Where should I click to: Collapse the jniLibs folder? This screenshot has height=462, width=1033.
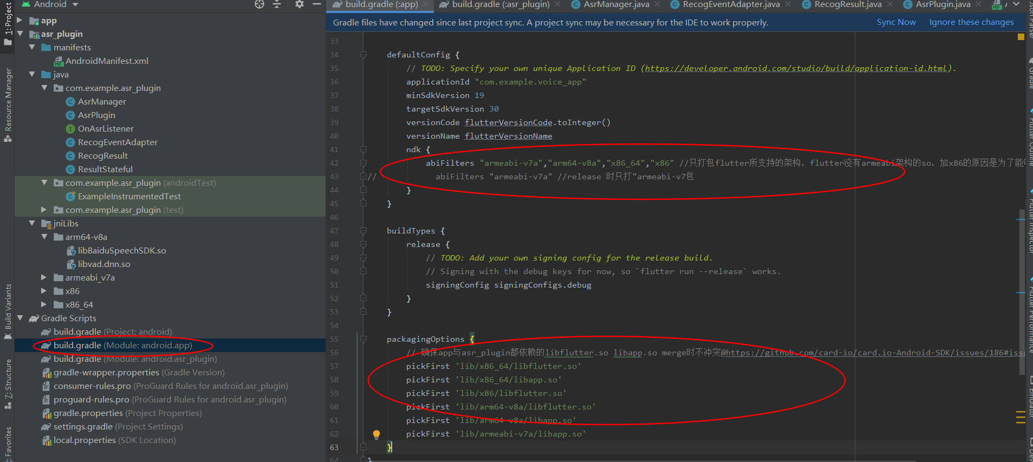pyautogui.click(x=32, y=223)
